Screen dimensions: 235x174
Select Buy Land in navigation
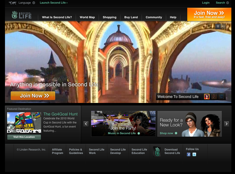(x=131, y=17)
